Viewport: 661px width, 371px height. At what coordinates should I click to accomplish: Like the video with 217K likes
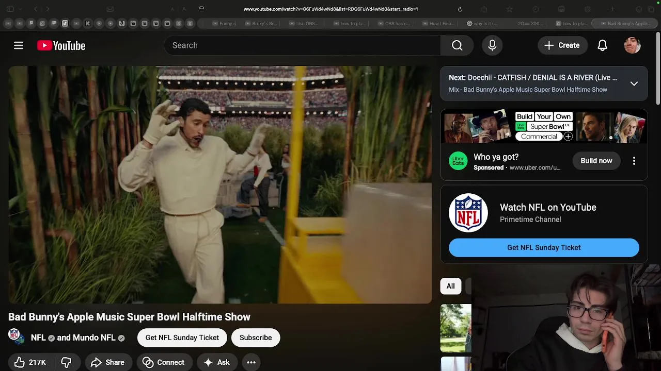[x=30, y=362]
